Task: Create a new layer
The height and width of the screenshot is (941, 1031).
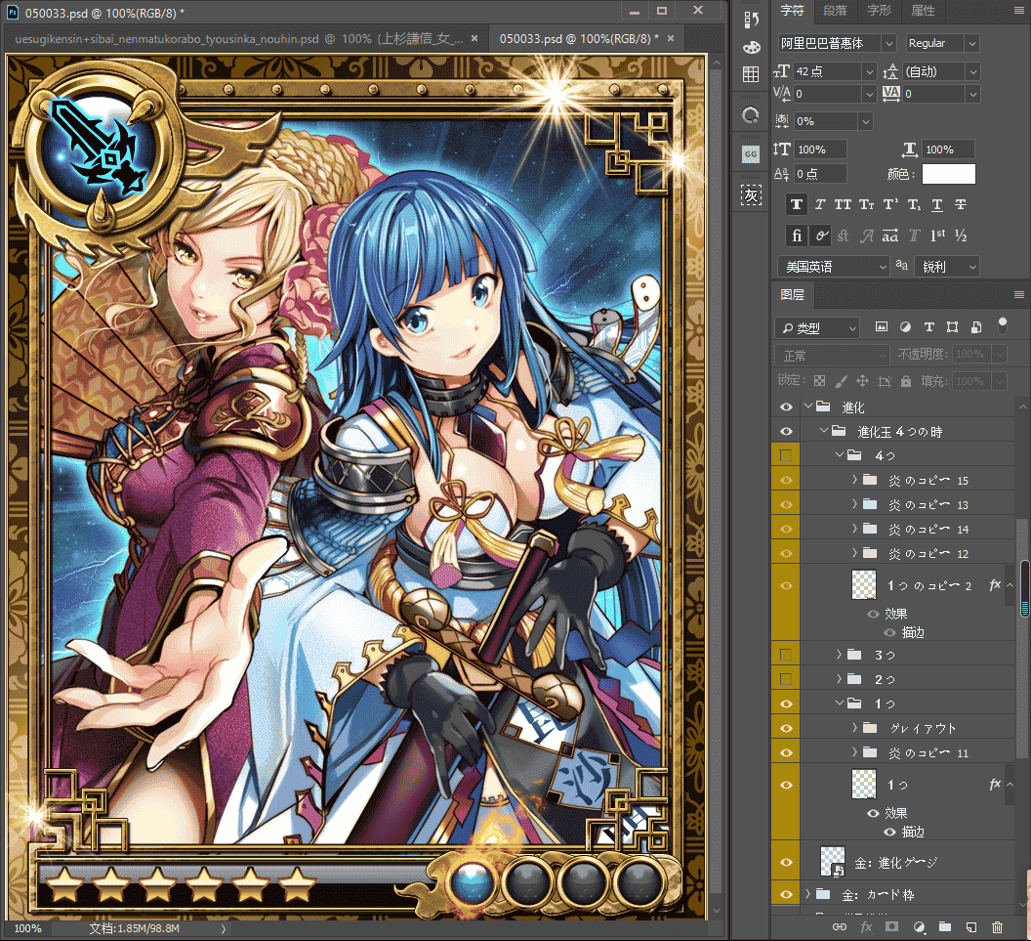Action: (x=971, y=927)
